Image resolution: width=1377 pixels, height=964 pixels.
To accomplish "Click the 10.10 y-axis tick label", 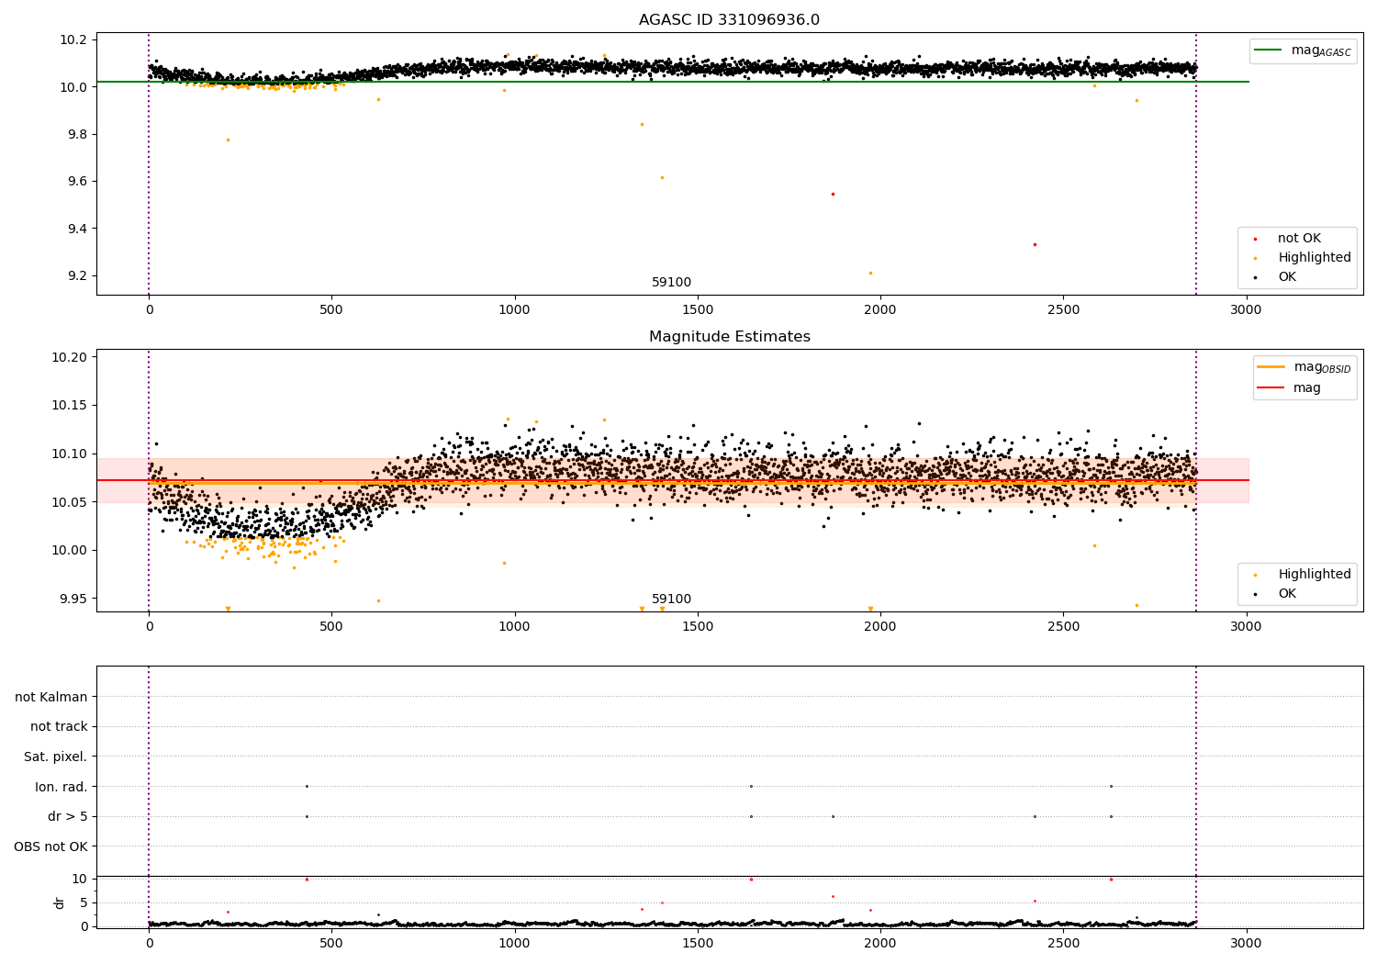I will [x=71, y=454].
